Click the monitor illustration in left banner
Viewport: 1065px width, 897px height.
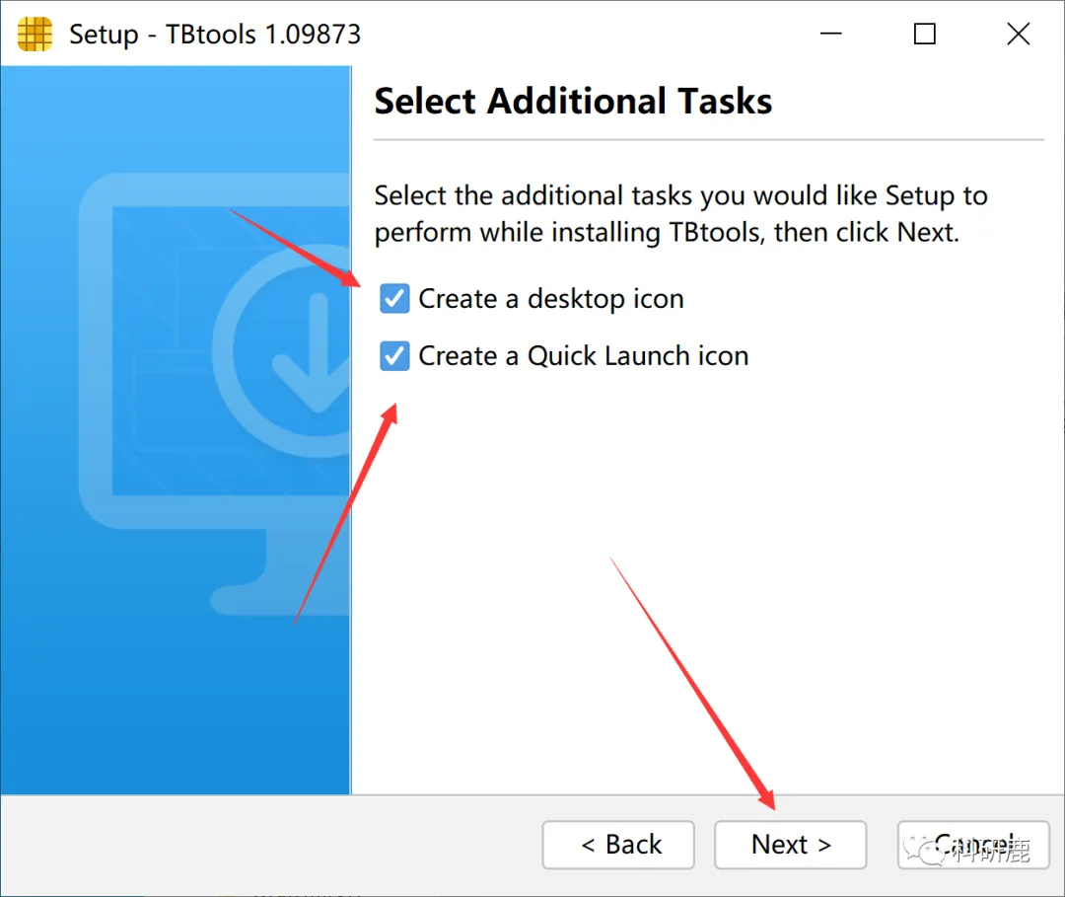coord(215,394)
